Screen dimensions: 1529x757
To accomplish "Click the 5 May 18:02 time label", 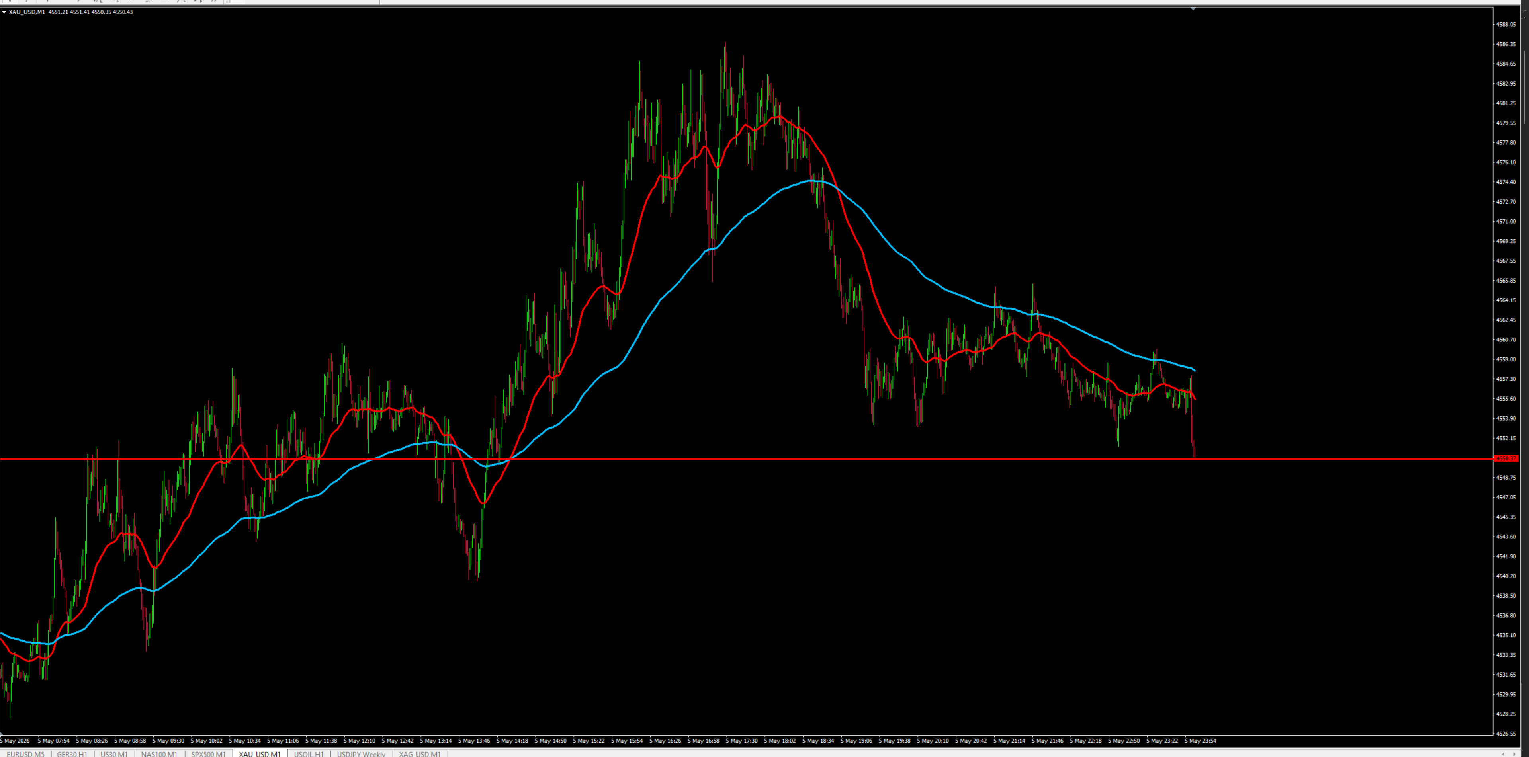I will (x=780, y=740).
